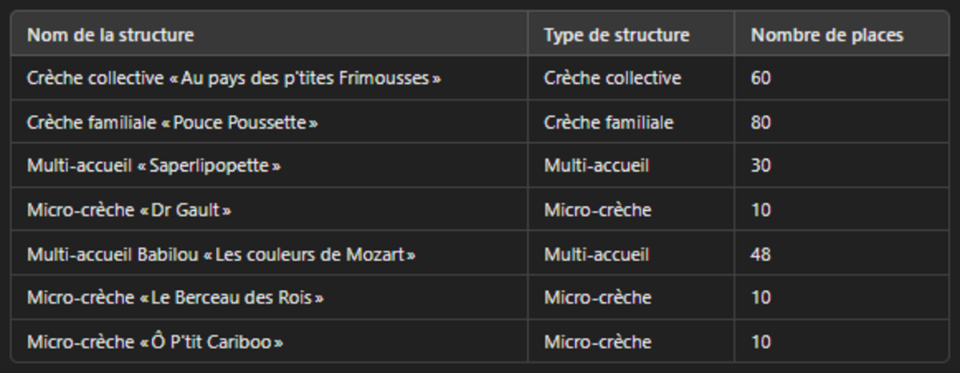Click the type cell in the Dr Gault row
This screenshot has width=960, height=373.
pos(597,210)
